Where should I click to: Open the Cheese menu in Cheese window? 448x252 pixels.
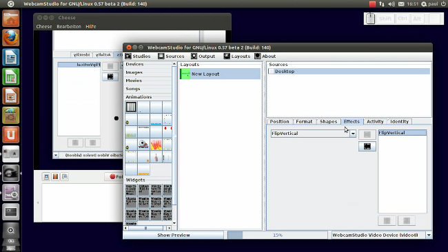(x=44, y=27)
